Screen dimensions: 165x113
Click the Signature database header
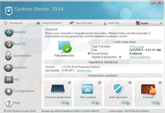coord(103,62)
